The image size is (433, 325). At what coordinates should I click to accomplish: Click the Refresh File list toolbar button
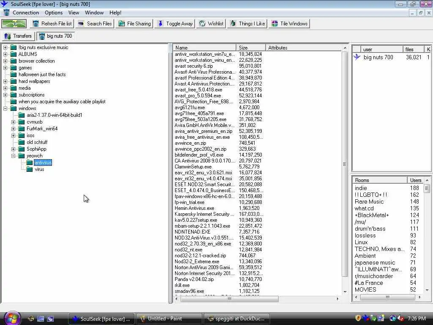click(52, 24)
